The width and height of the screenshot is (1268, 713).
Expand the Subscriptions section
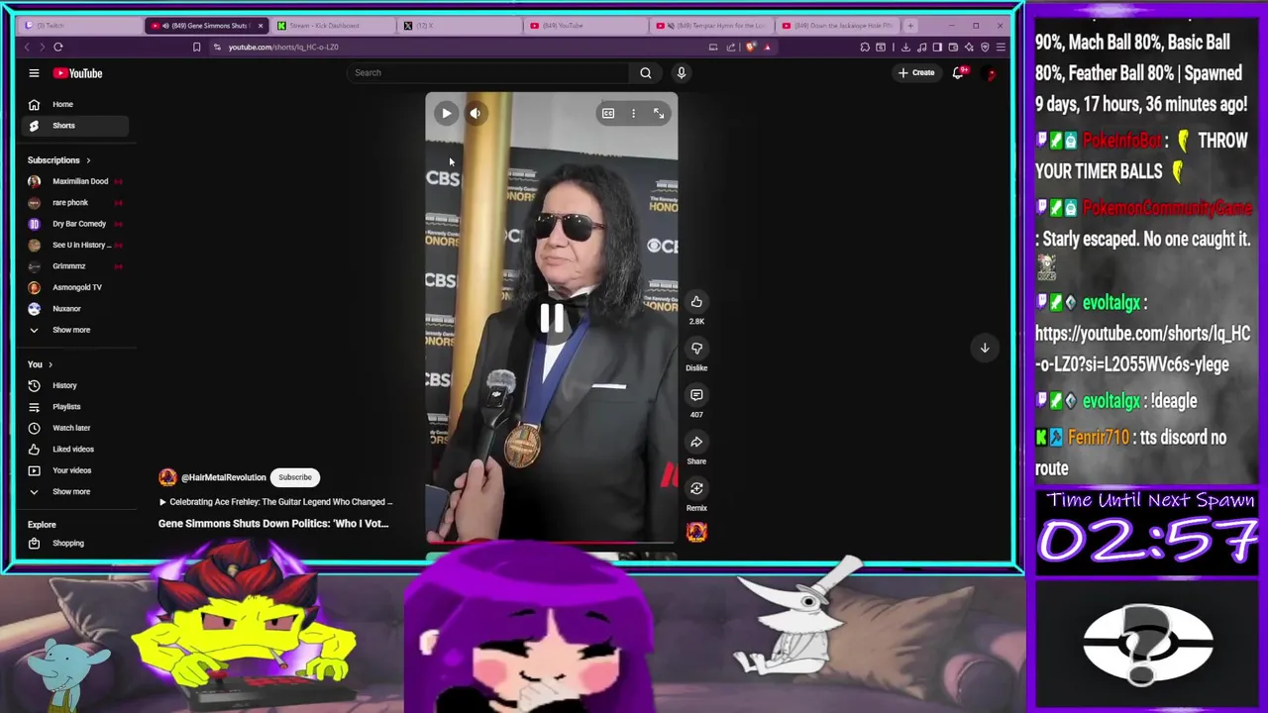click(x=58, y=160)
